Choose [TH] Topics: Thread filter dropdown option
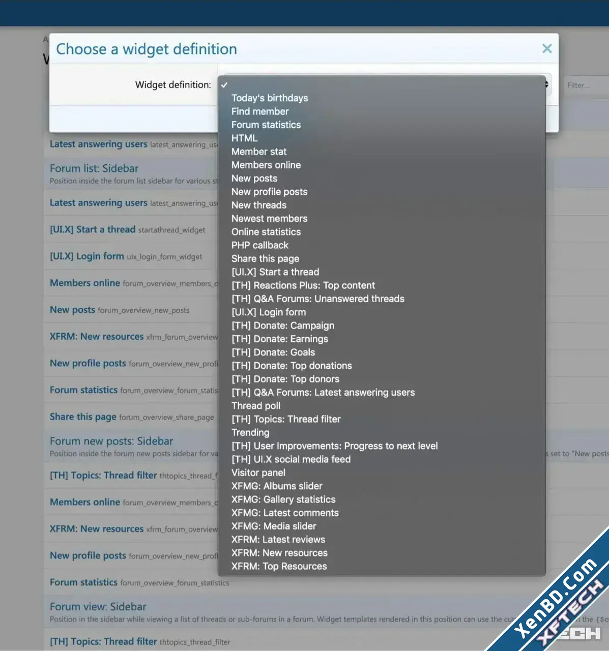609x651 pixels. point(382,420)
